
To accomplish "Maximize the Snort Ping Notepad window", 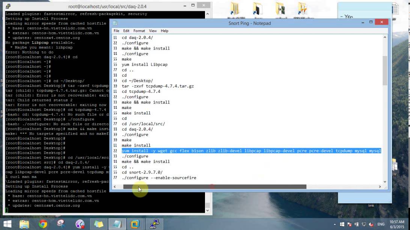I will (x=371, y=23).
